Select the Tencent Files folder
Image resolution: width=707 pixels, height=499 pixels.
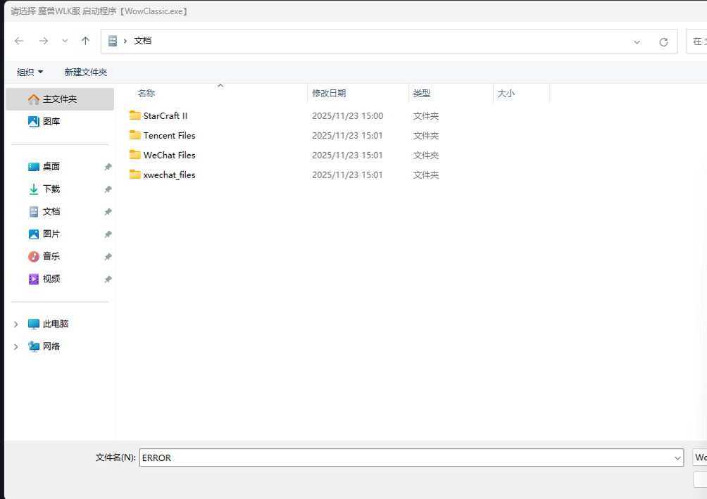click(x=169, y=135)
